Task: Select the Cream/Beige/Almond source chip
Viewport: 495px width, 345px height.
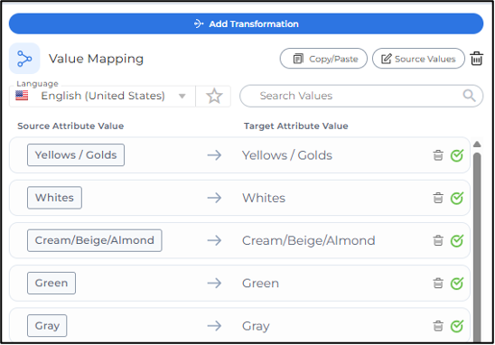Action: tap(95, 240)
